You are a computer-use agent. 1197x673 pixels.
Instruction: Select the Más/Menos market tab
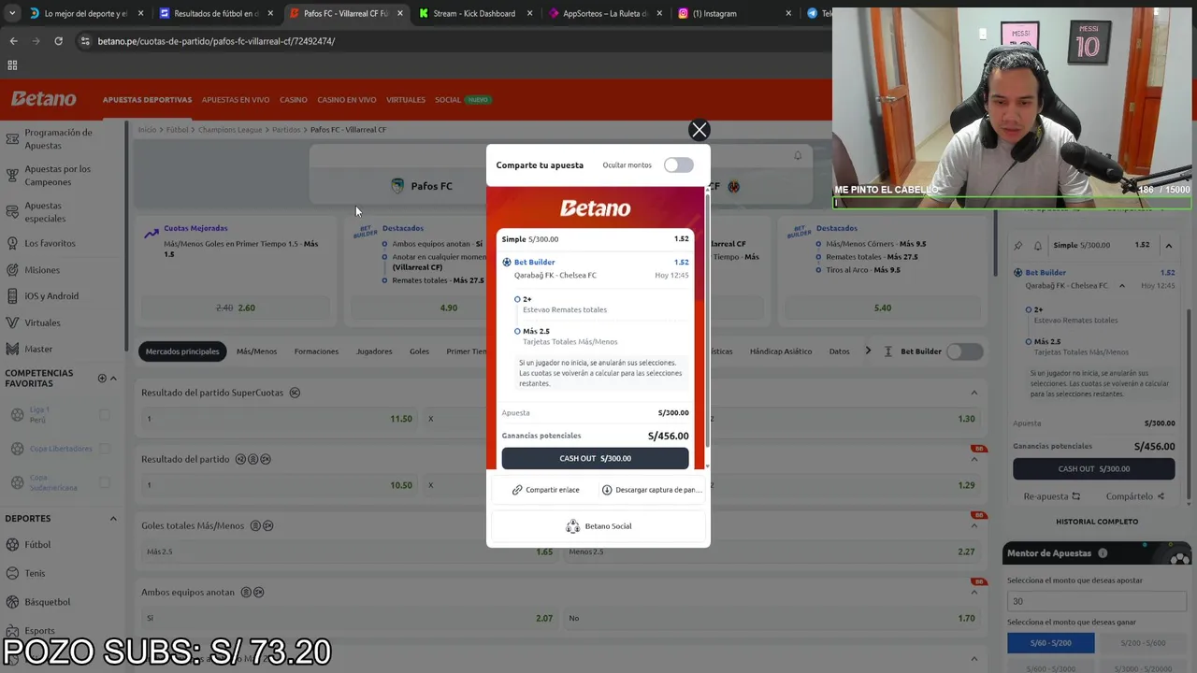coord(256,351)
